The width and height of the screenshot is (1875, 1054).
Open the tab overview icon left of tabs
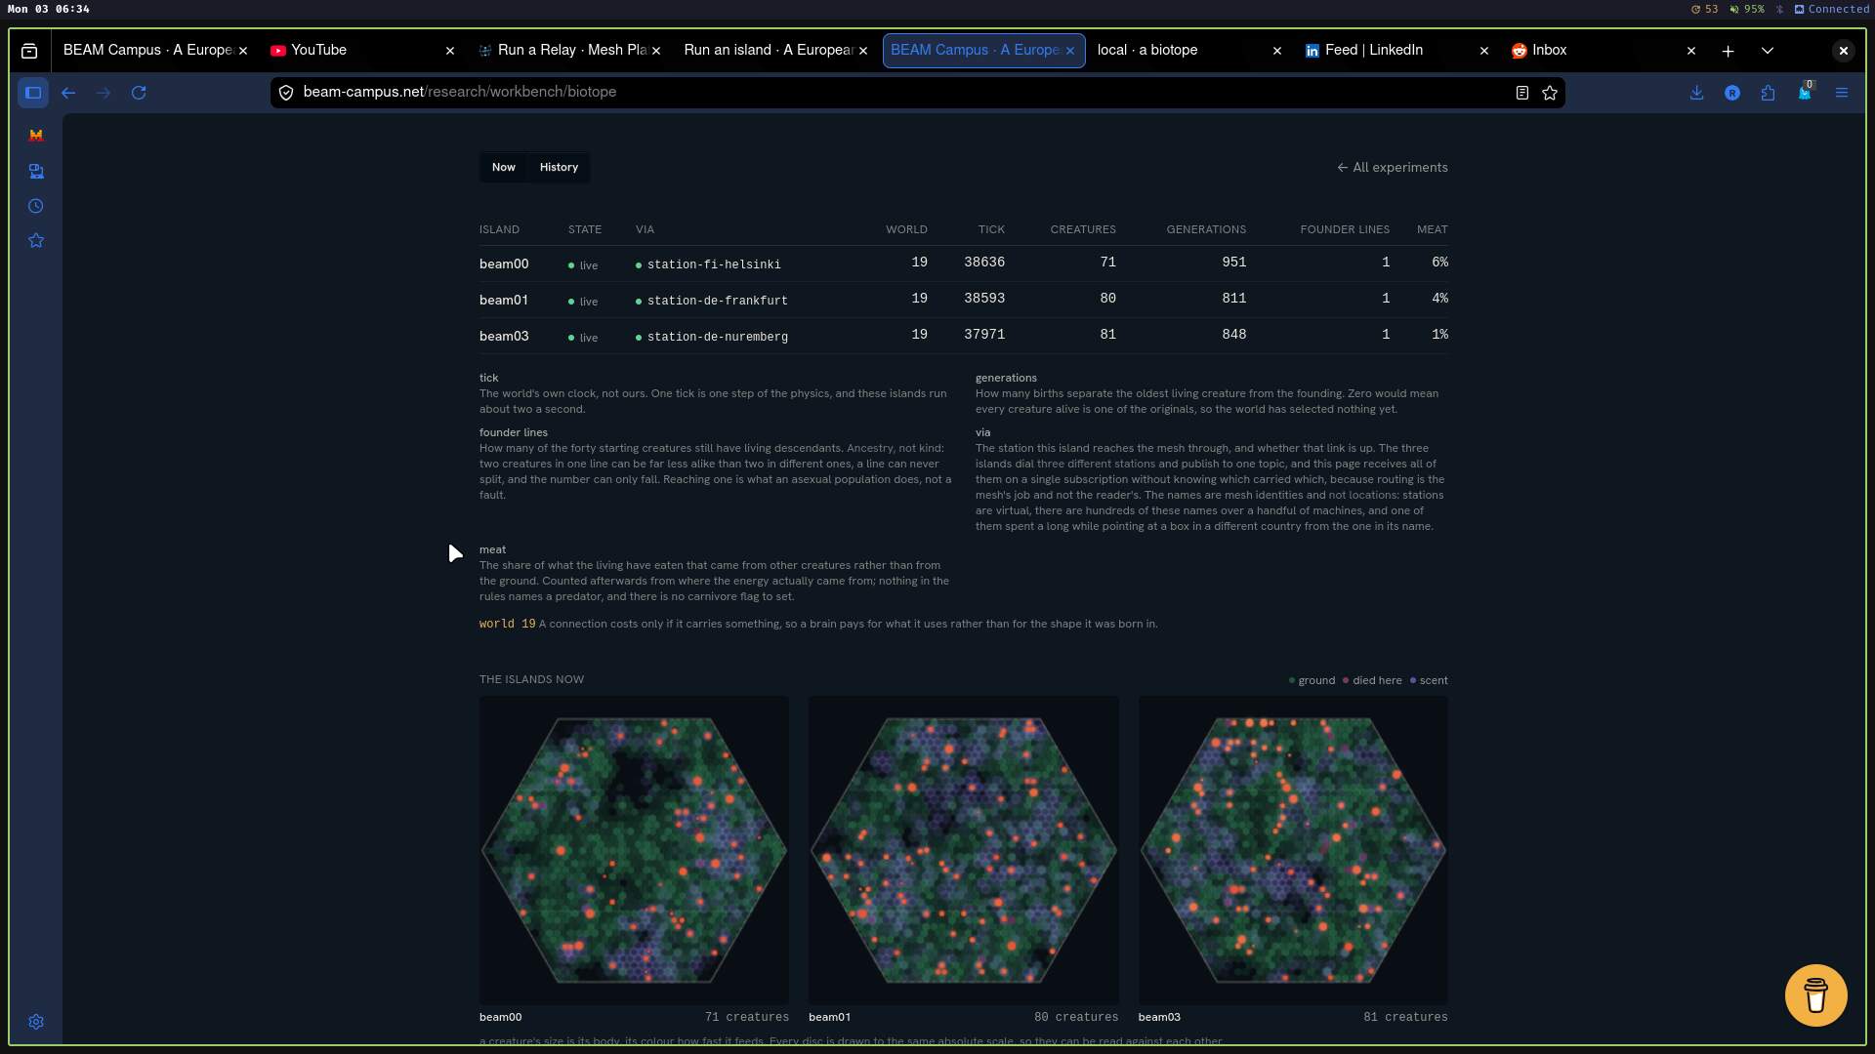coord(29,51)
